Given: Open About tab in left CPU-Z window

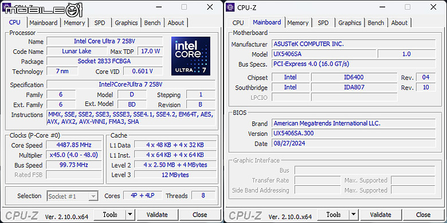Looking at the screenshot, I should click(x=176, y=23).
